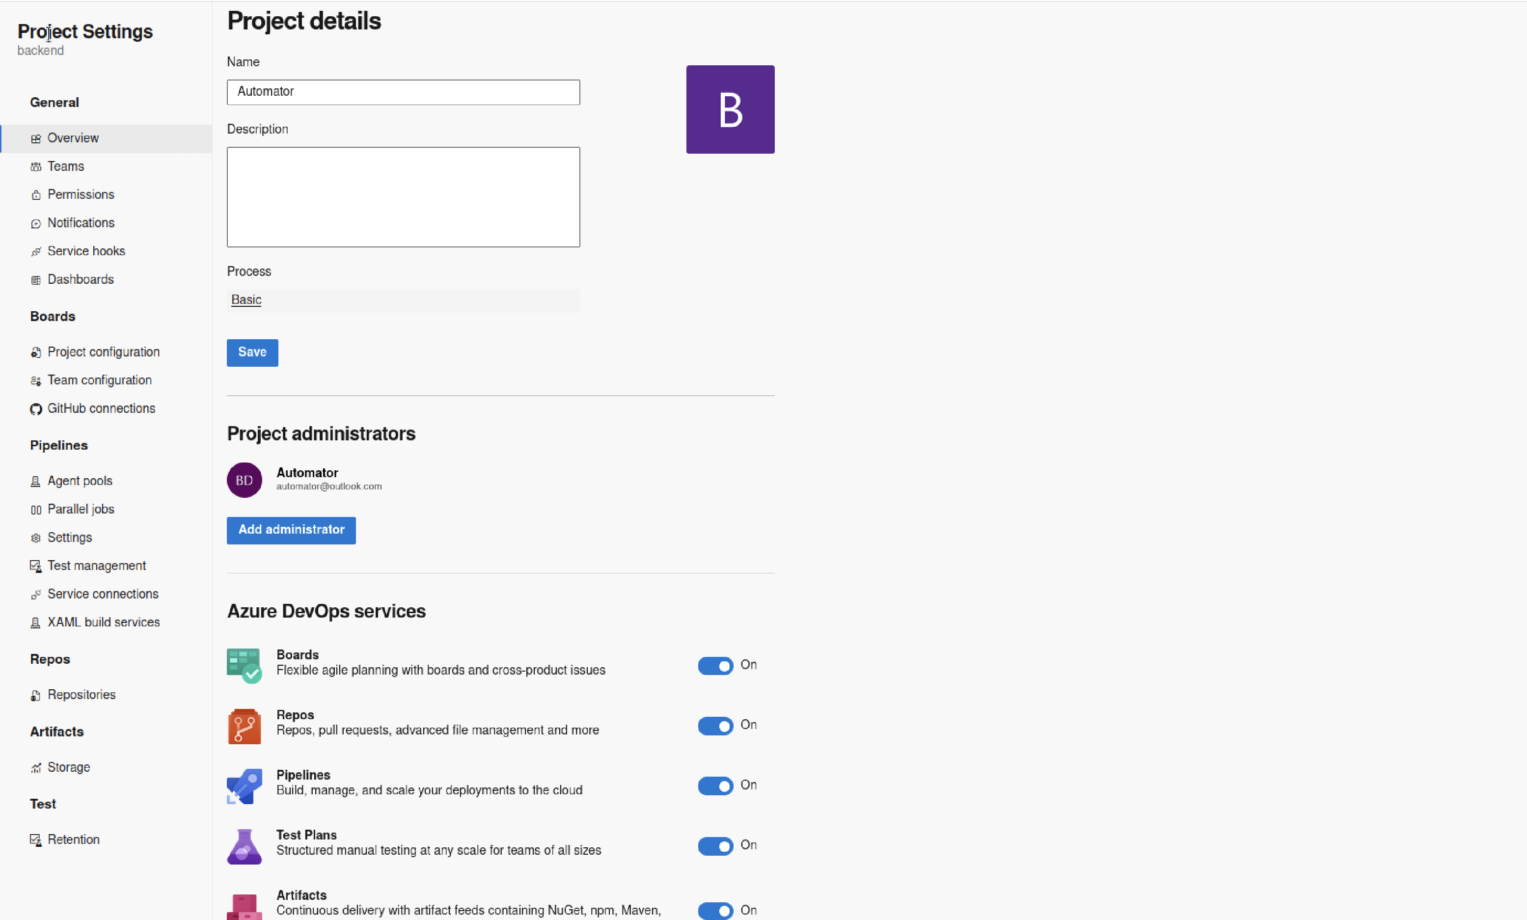This screenshot has height=920, width=1527.
Task: Click the Pipelines service rocket icon
Action: (x=244, y=786)
